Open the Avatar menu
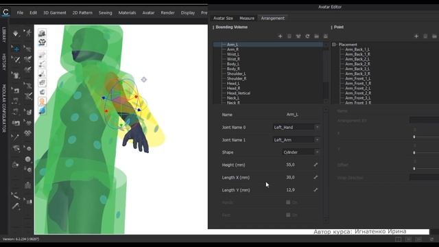The image size is (439, 247). point(148,12)
